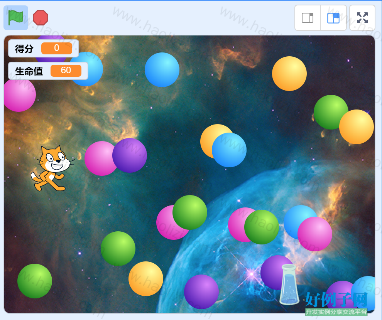Image resolution: width=382 pixels, height=320 pixels.
Task: Click the Scratch cat sprite
Action: [x=52, y=168]
